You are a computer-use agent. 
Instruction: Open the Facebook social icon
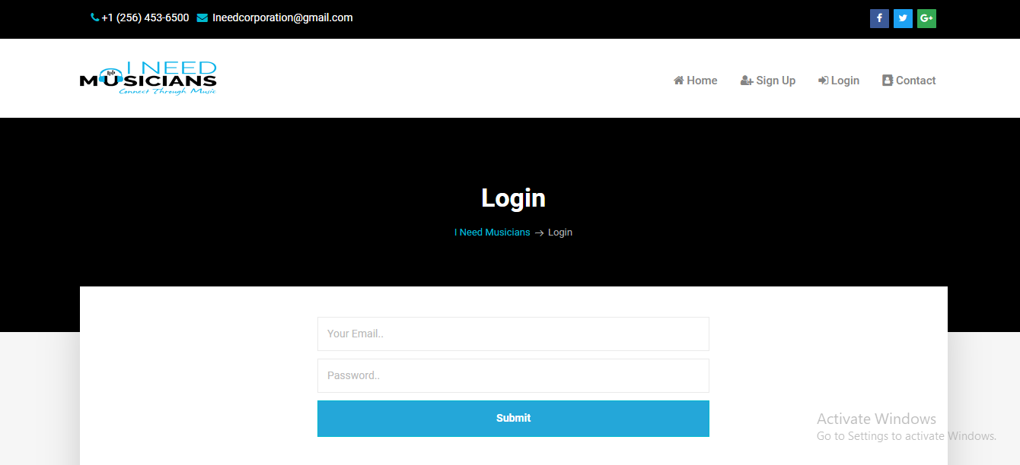(879, 18)
